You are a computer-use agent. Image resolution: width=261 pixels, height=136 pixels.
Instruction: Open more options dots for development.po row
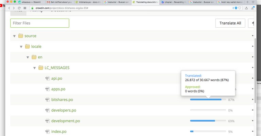pos(253,120)
